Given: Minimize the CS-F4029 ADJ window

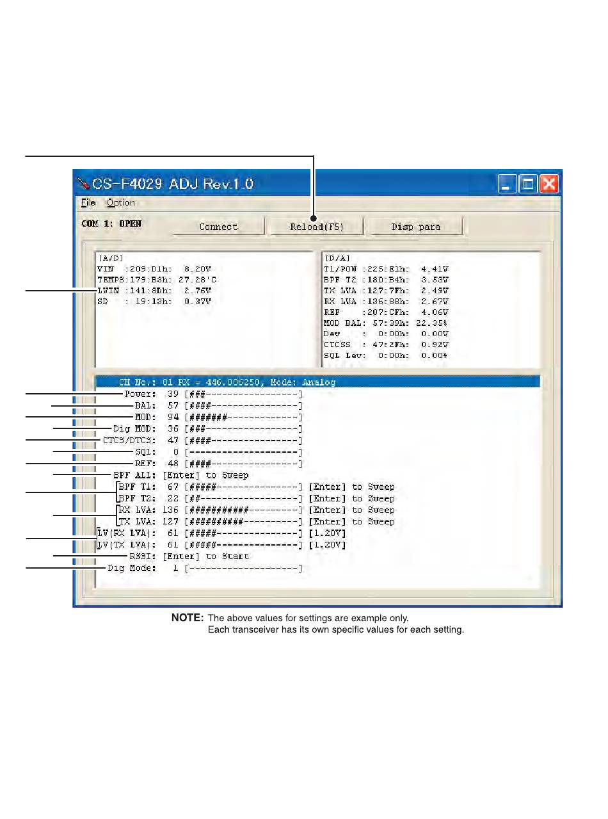Looking at the screenshot, I should tap(508, 184).
